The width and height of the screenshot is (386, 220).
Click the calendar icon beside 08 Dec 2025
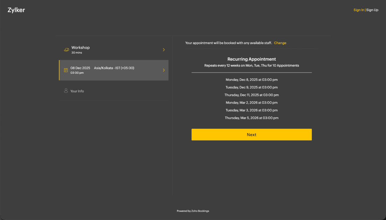(66, 70)
